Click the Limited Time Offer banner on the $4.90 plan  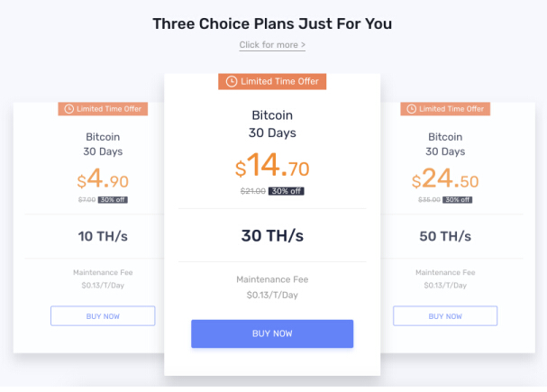coord(103,109)
